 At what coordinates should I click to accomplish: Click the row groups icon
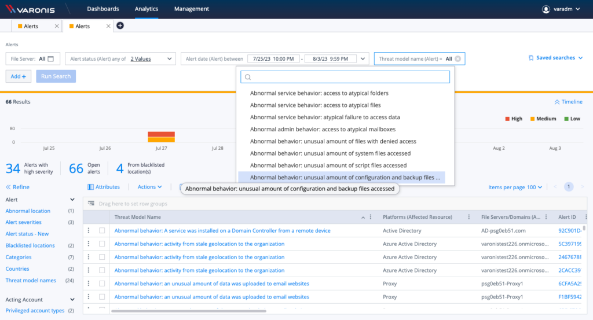tap(91, 203)
